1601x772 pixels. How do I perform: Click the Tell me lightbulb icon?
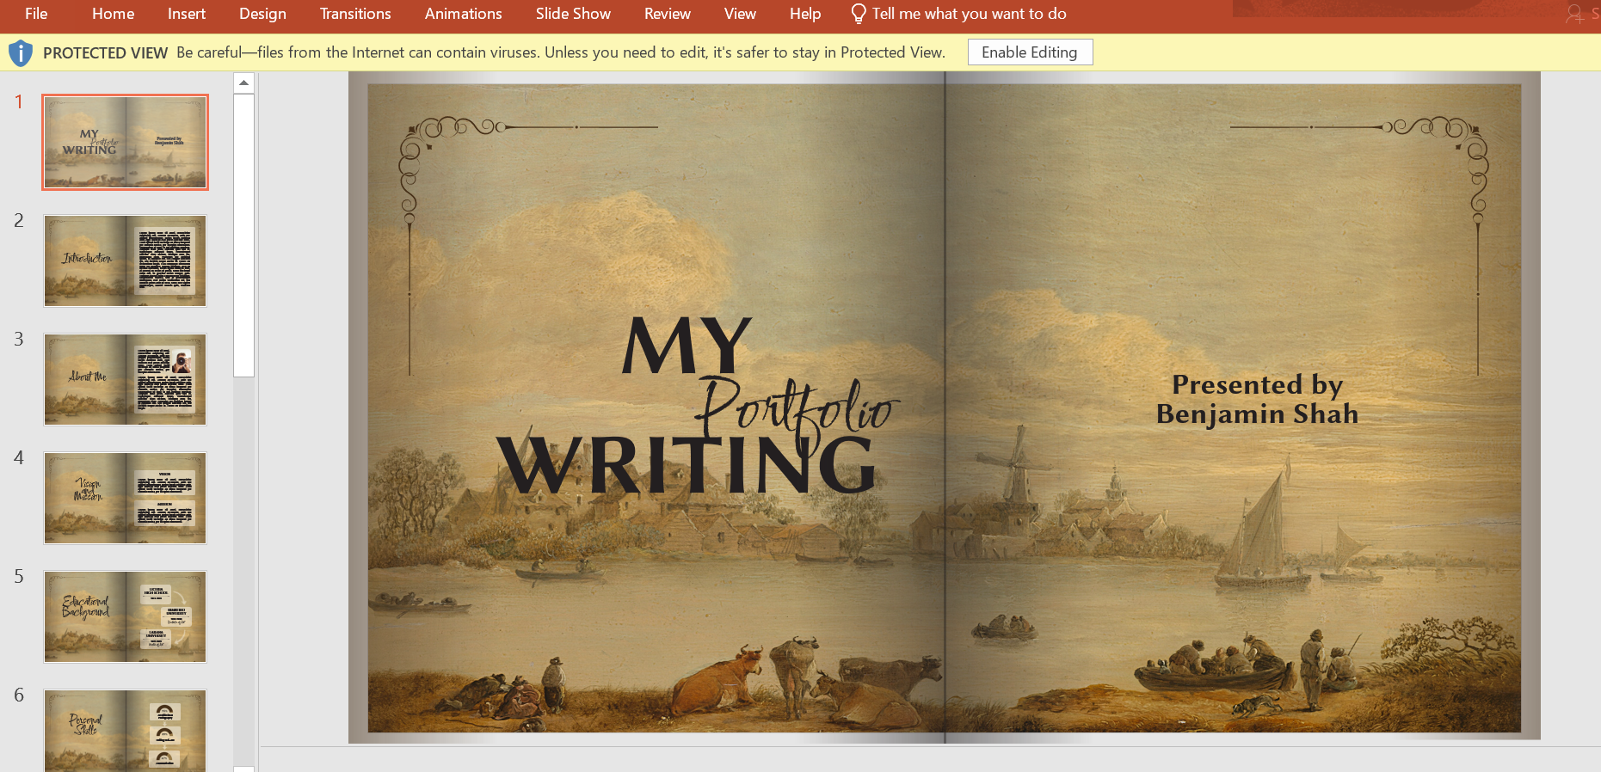(858, 14)
